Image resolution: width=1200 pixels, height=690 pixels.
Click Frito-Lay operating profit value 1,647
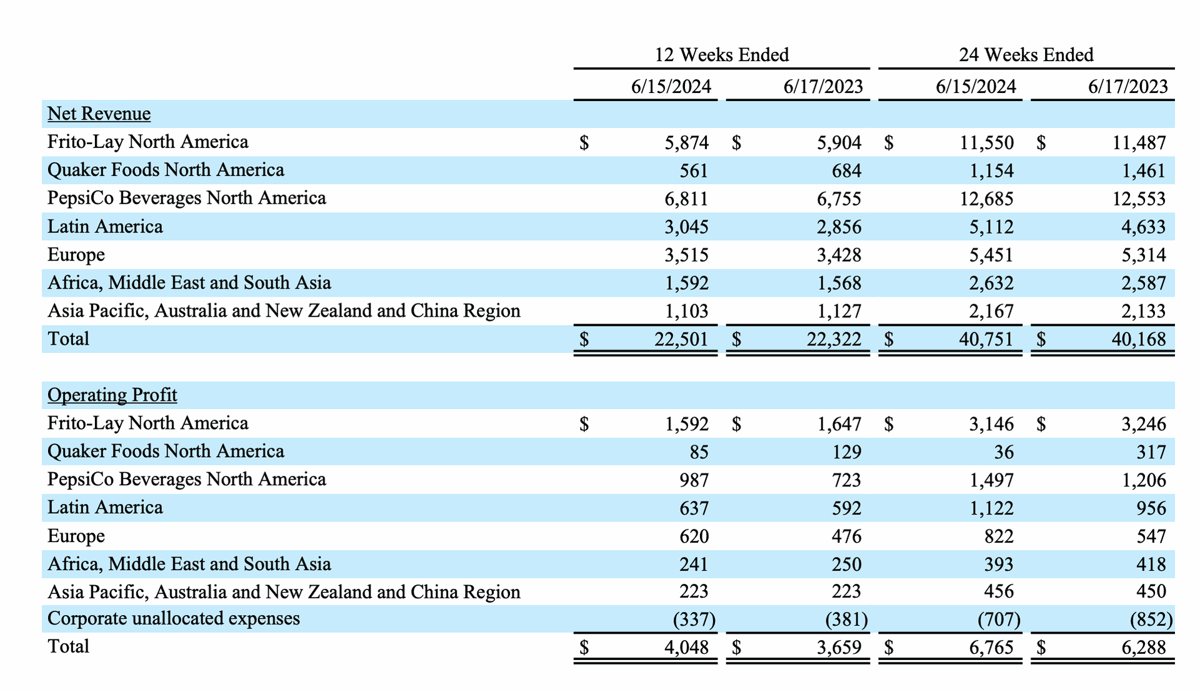click(x=839, y=425)
